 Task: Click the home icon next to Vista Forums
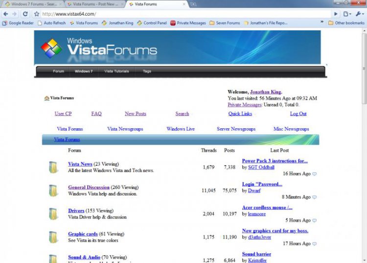46,98
